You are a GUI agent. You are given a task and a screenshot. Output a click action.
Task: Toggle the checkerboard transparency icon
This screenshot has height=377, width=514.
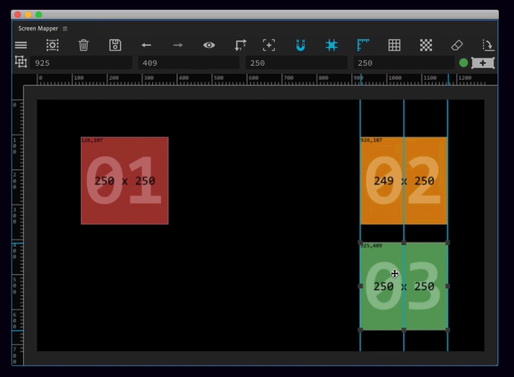click(426, 45)
